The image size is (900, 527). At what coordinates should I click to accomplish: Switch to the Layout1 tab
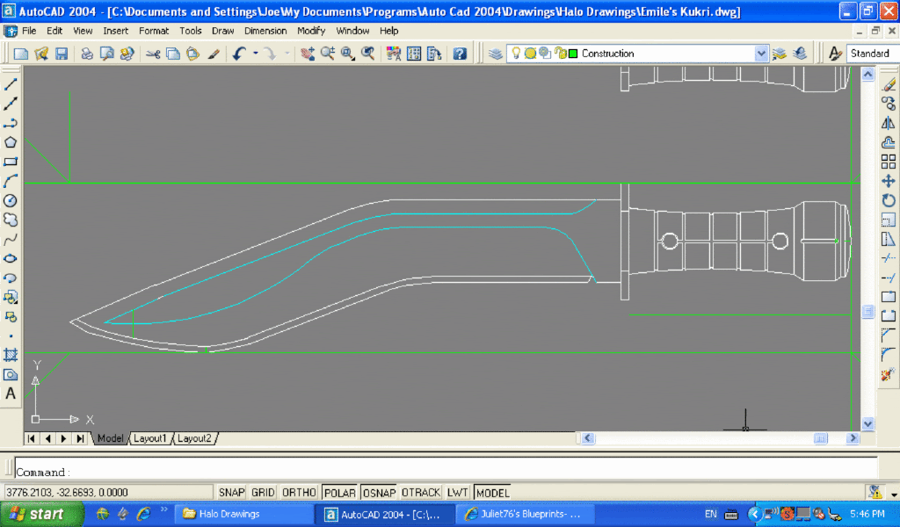point(149,438)
